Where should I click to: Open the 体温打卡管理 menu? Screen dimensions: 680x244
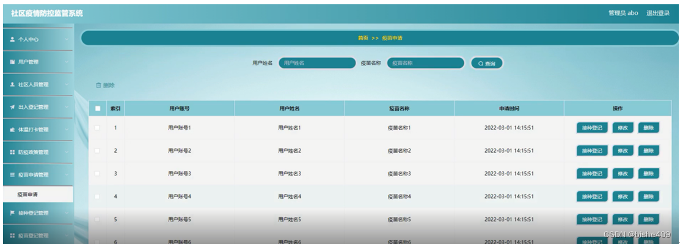click(x=38, y=130)
